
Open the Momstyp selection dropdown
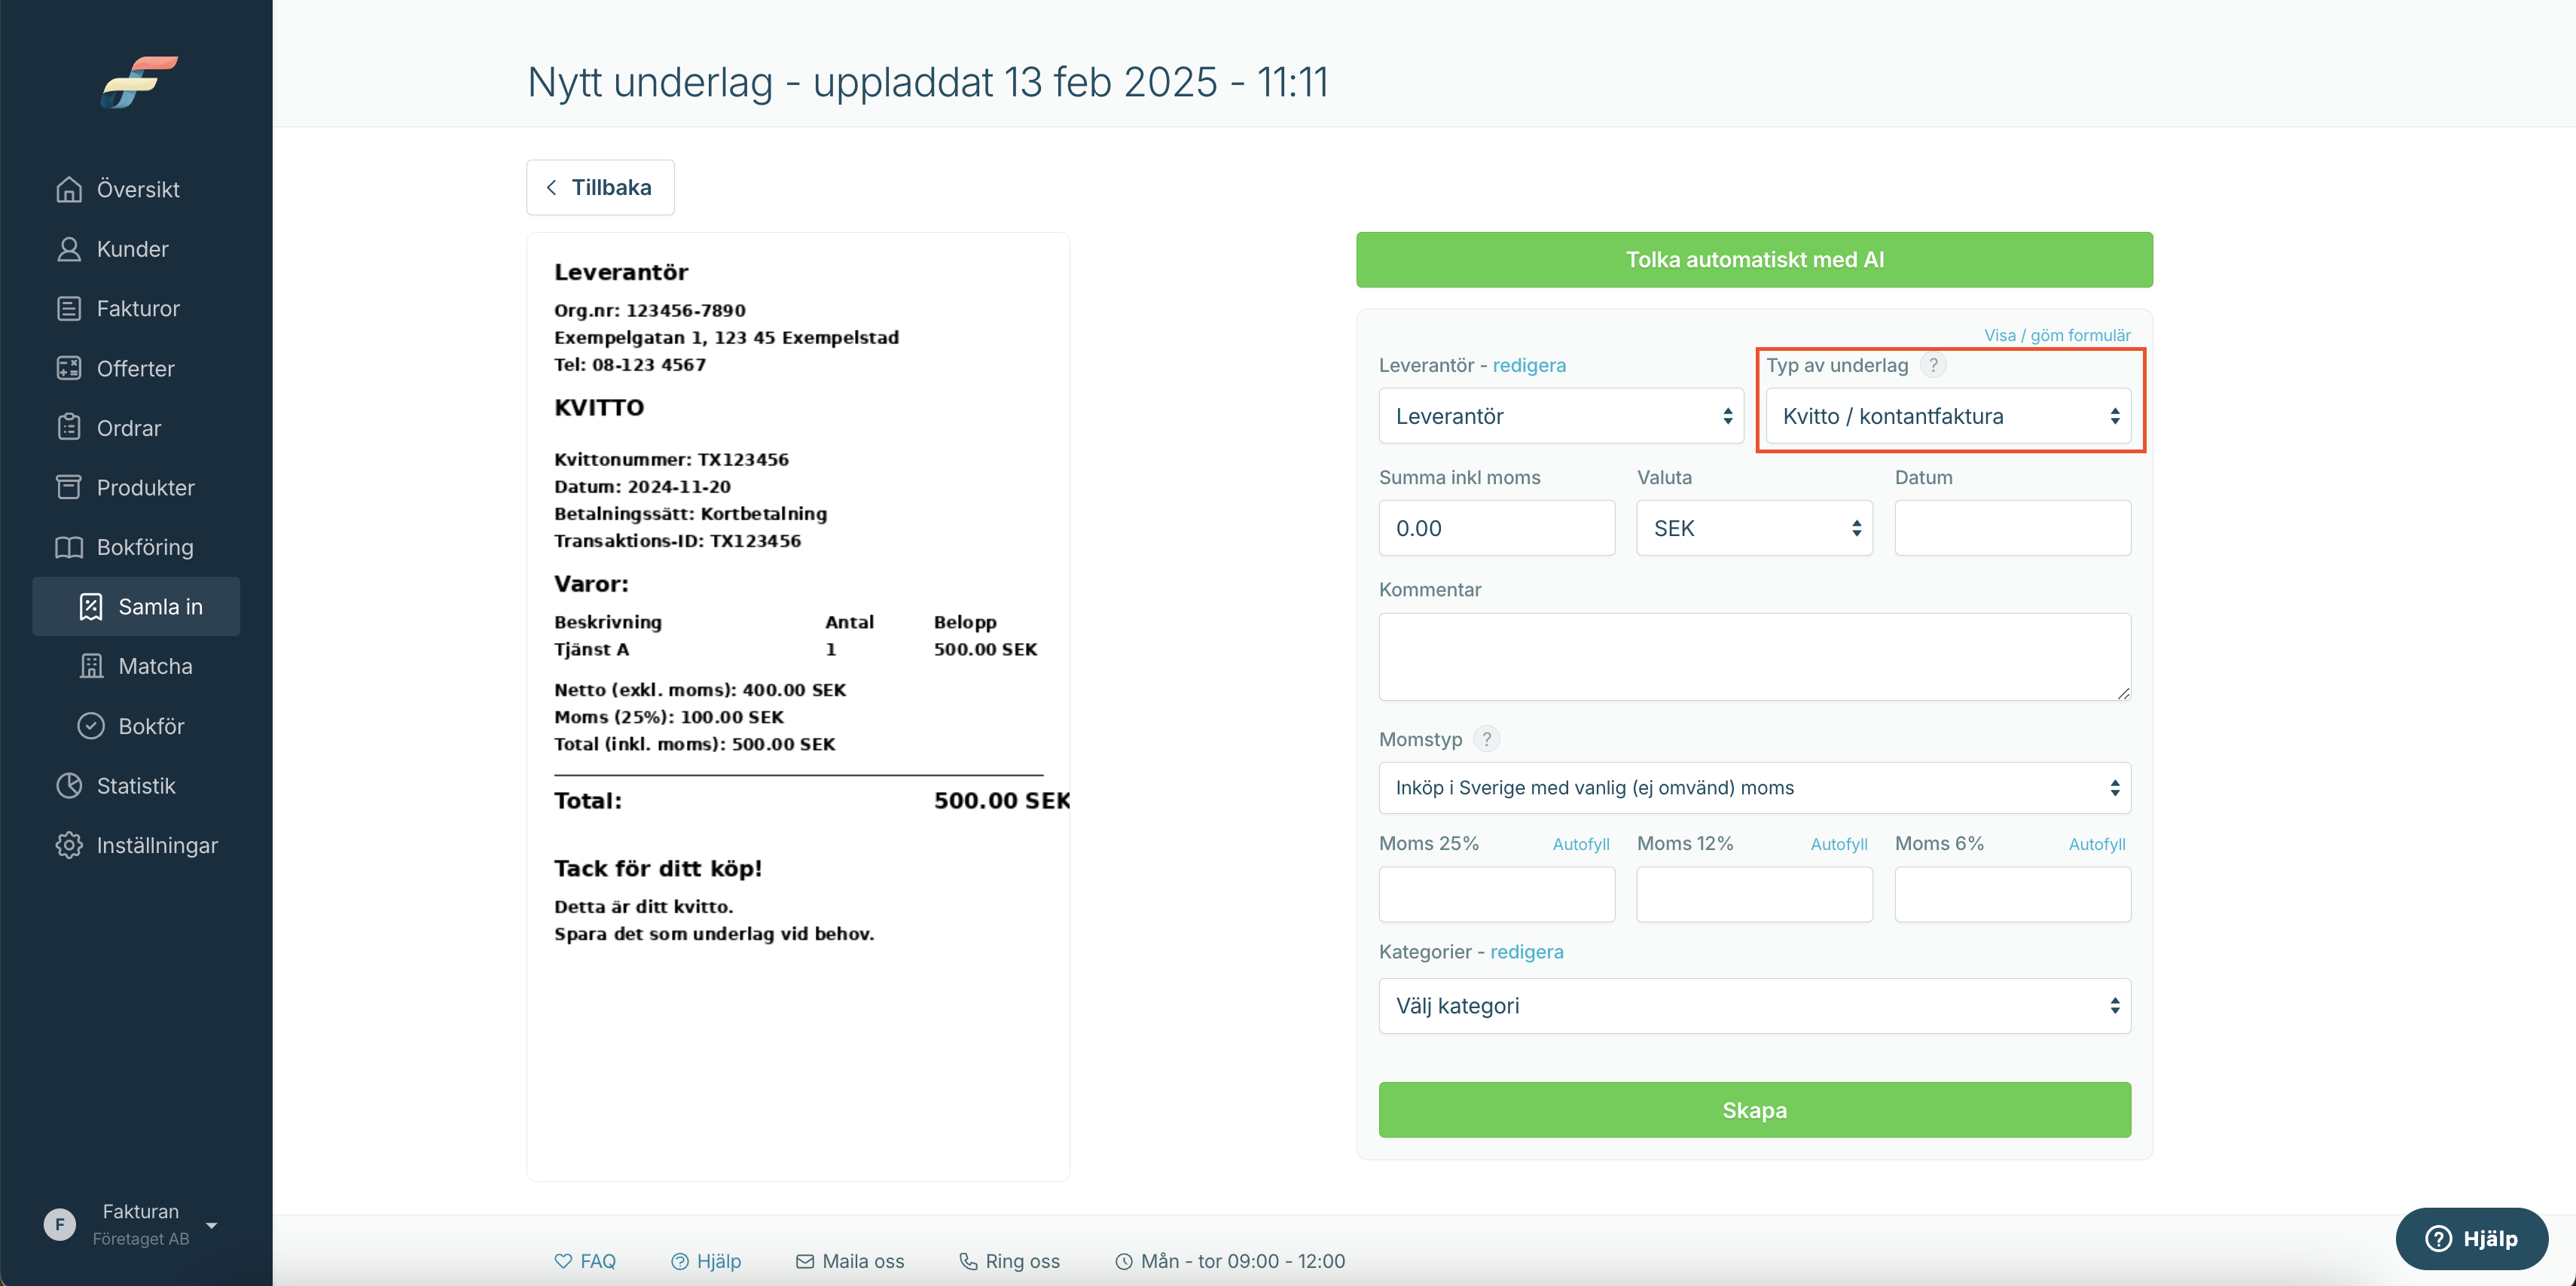[x=1754, y=788]
